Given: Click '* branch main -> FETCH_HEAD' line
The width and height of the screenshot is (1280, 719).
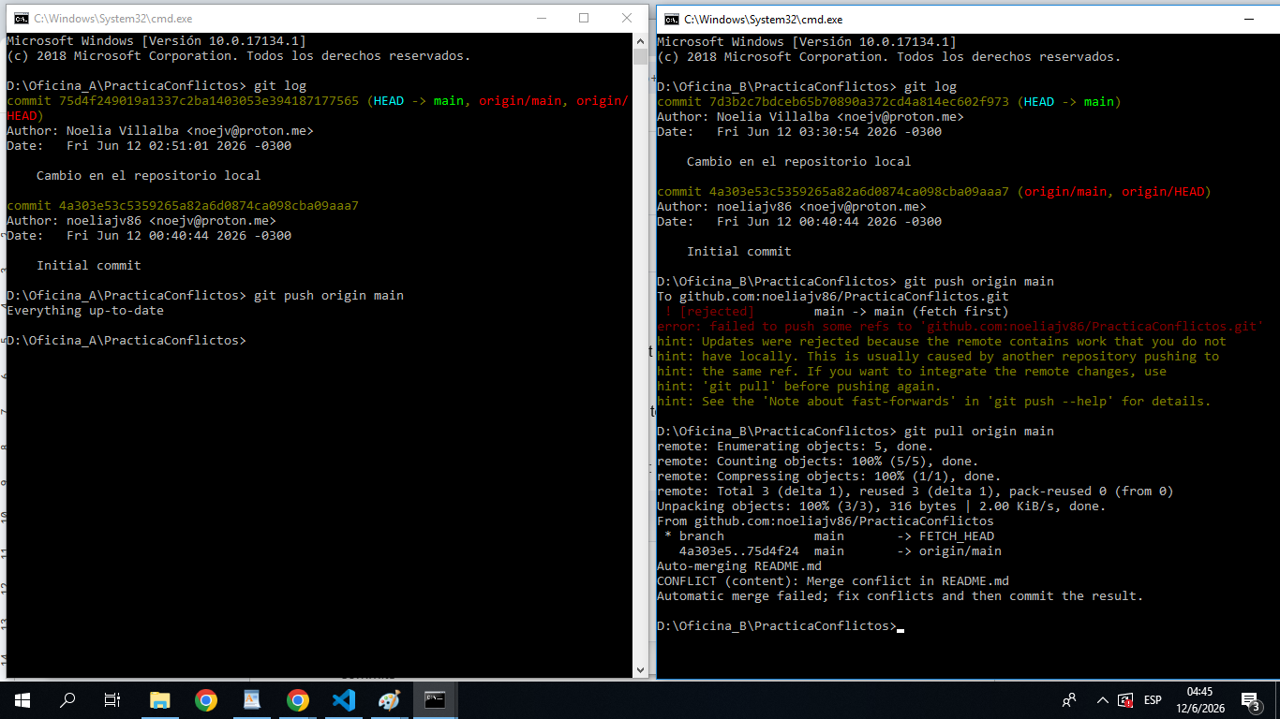Looking at the screenshot, I should [x=829, y=536].
